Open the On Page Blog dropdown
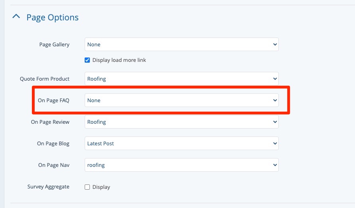 click(181, 143)
